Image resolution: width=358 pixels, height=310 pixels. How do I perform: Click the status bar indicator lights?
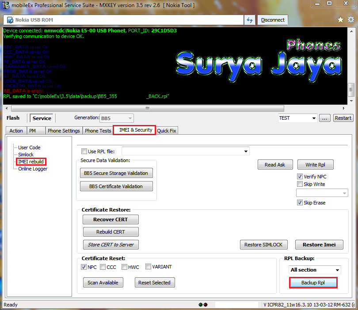tap(203, 305)
